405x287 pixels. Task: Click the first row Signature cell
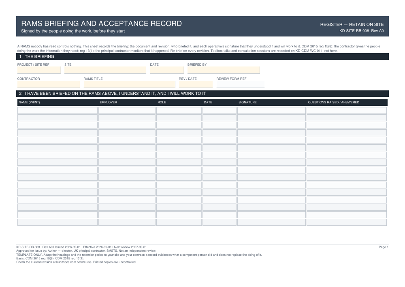tap(271, 111)
